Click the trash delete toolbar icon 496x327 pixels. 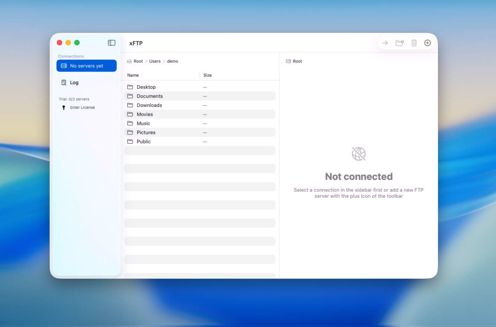tap(414, 43)
